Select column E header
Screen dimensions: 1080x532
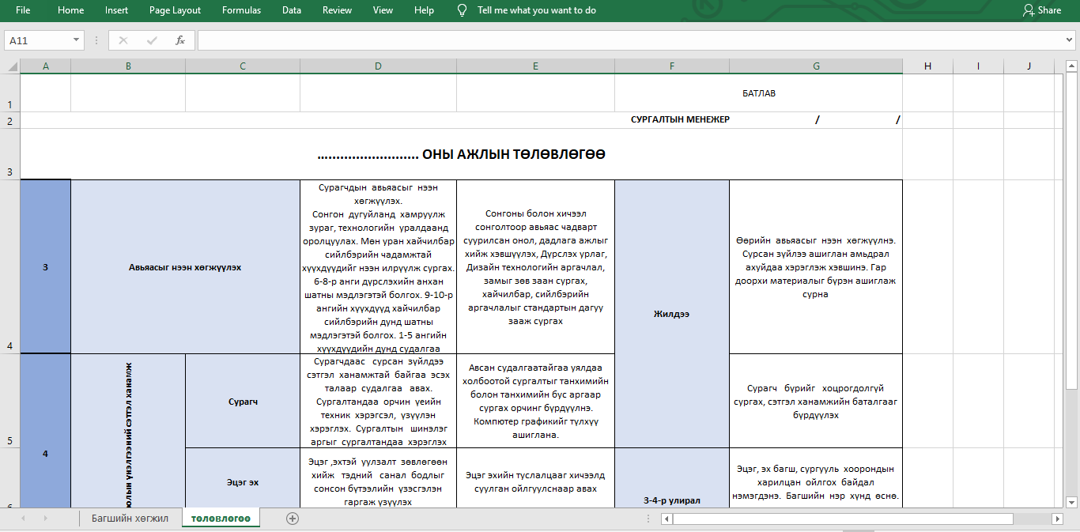point(535,66)
